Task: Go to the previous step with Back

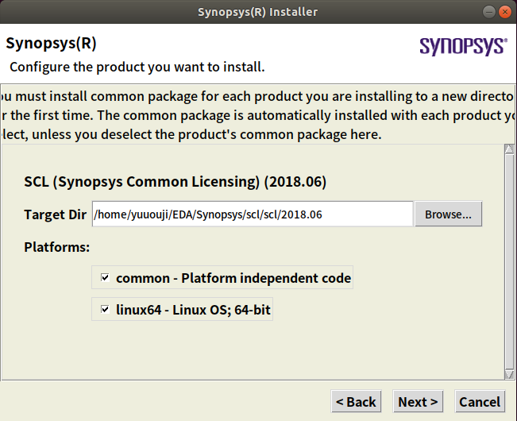Action: coord(356,402)
